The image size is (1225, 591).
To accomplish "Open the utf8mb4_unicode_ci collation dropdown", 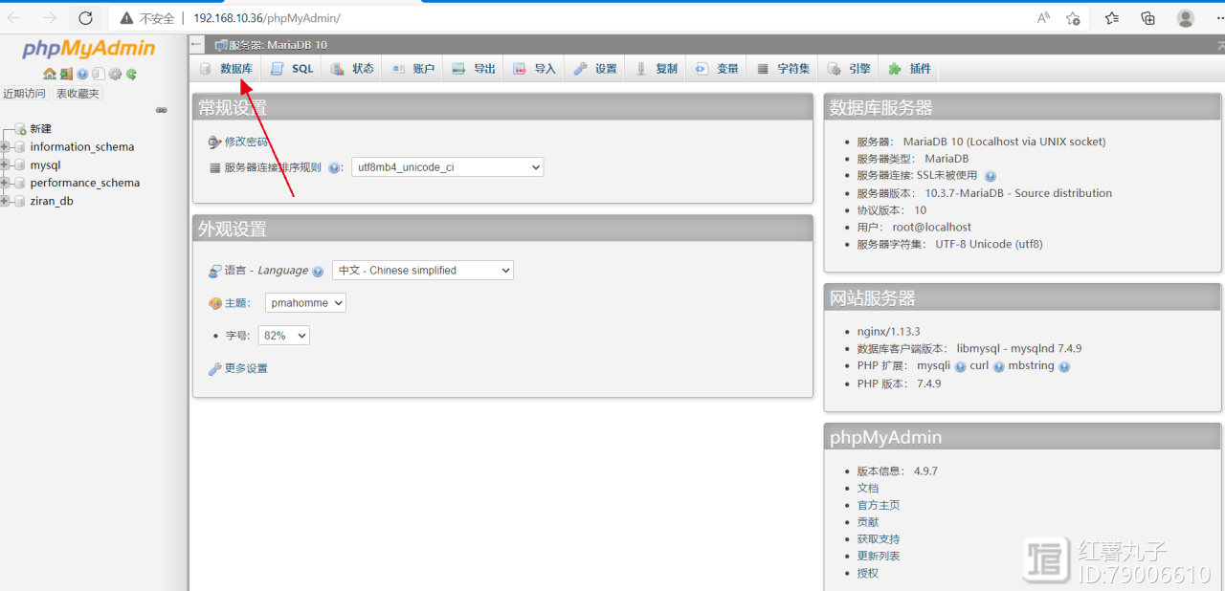I will (x=447, y=167).
